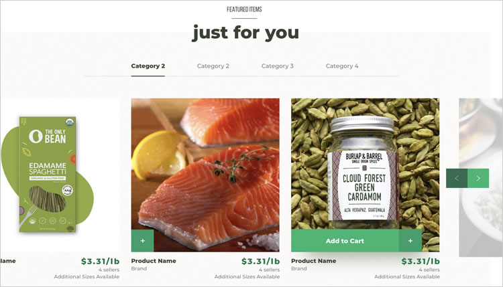
Task: Click Brand label under the salmon product
Action: [139, 268]
